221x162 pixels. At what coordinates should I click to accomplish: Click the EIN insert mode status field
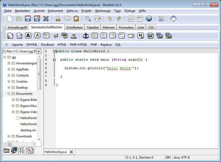click(x=168, y=158)
